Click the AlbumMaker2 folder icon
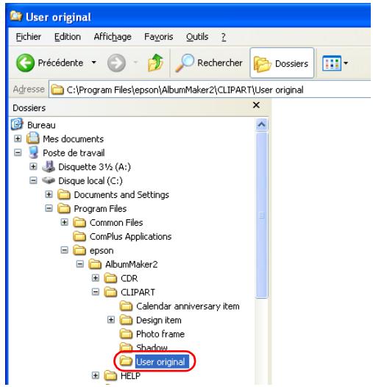This screenshot has height=387, width=373. click(95, 264)
